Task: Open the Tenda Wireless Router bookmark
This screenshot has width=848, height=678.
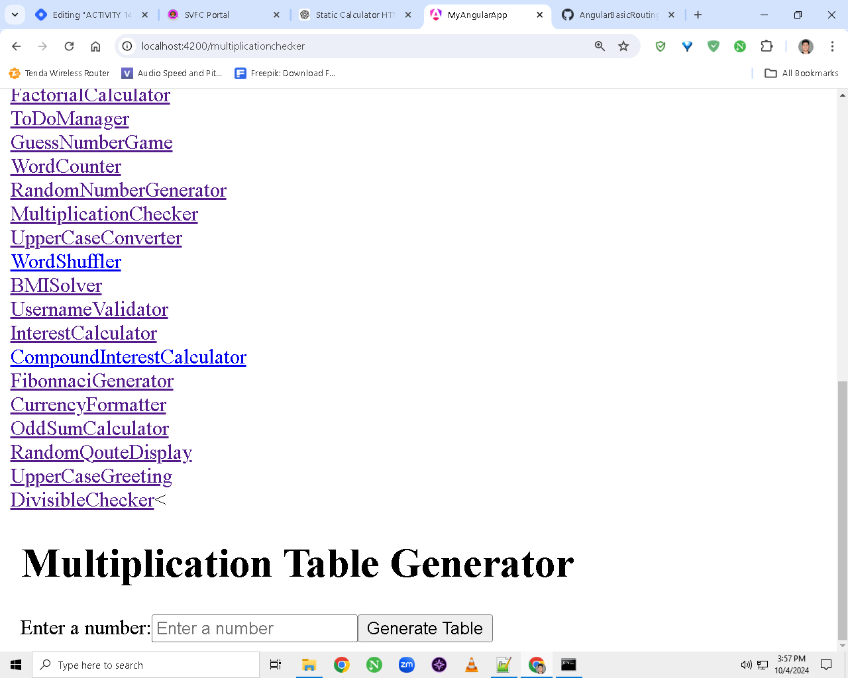Action: (59, 73)
